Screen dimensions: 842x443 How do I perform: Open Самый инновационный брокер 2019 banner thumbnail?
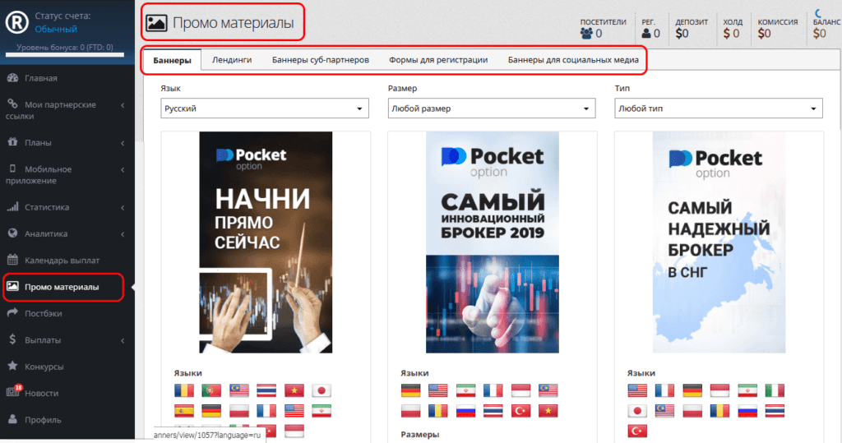point(493,242)
